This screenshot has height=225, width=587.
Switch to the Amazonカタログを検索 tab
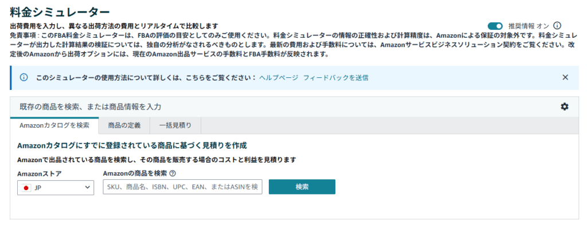(54, 125)
